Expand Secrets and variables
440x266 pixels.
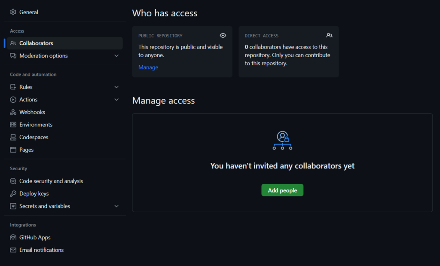(x=116, y=206)
